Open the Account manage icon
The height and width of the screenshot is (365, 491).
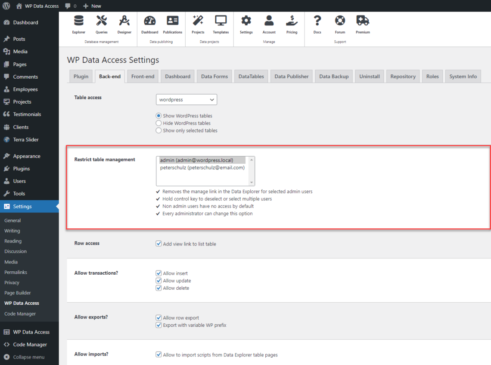coord(269,25)
